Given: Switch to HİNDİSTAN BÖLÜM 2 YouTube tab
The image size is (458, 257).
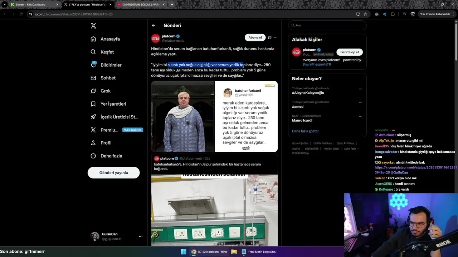Looking at the screenshot, I should (x=141, y=5).
